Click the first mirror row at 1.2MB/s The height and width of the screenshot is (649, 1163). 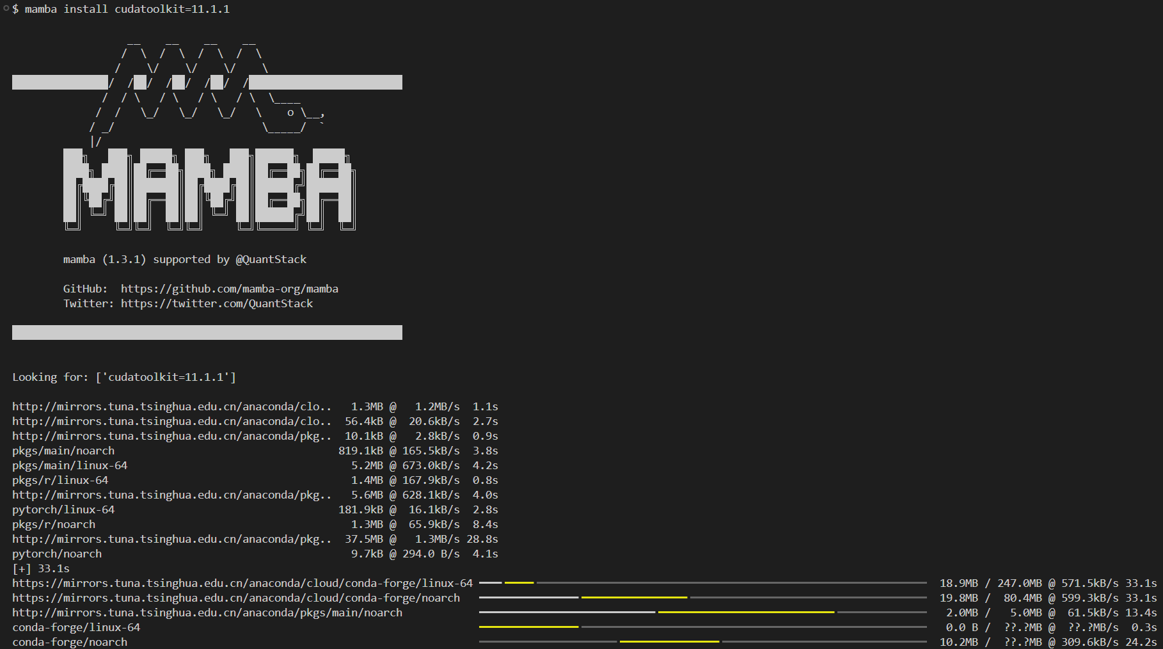click(x=255, y=406)
